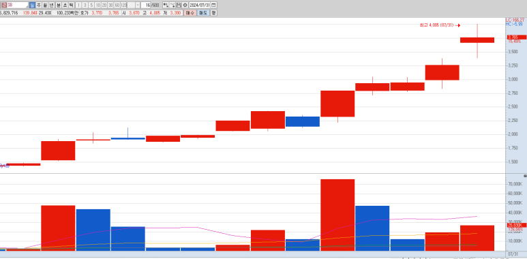527x259 pixels.
Task: Switch to 초 (second) chart period
Action: click(65, 5)
